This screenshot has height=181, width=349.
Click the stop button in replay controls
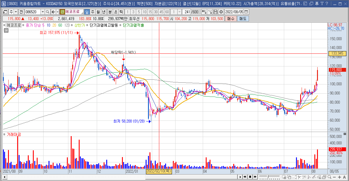coord(250,177)
